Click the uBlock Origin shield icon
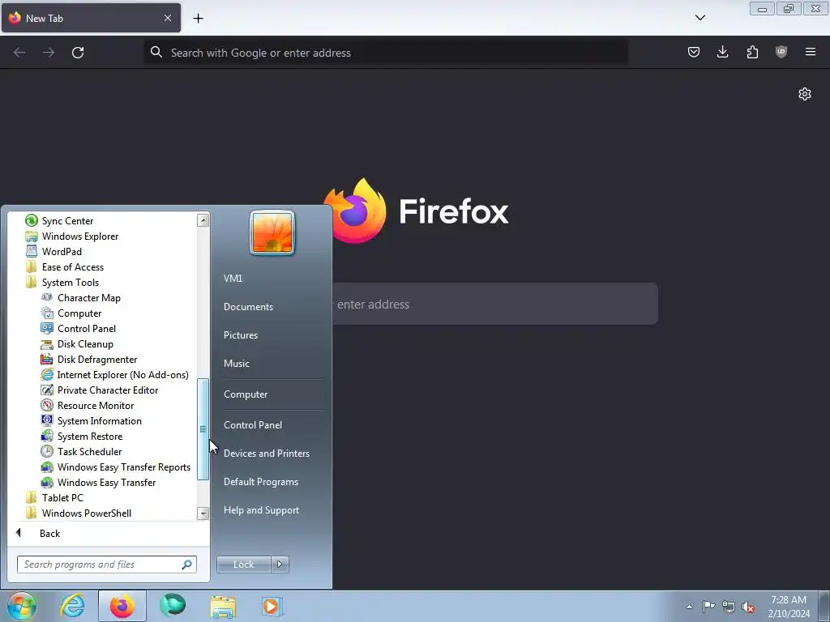 pos(781,52)
